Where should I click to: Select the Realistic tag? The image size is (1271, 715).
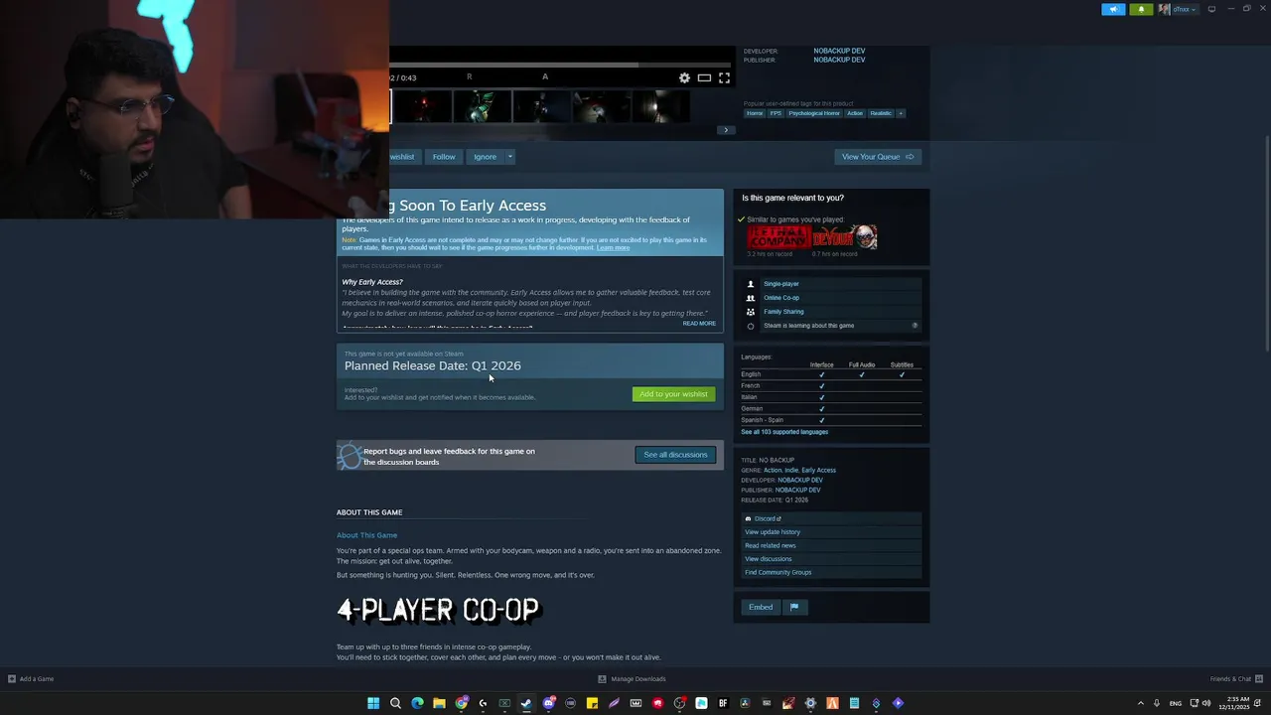881,113
